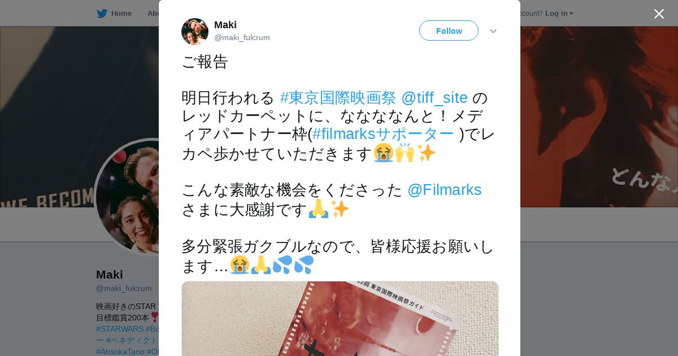Click the @maki_fulcrum handle under profile name

pos(124,288)
